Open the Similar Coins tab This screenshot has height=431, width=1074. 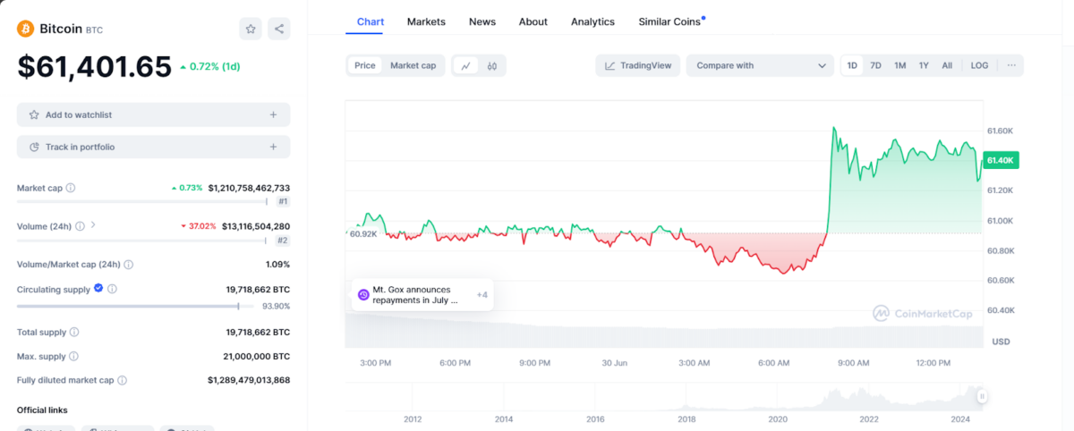point(670,21)
